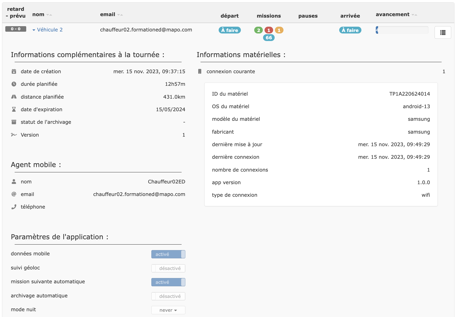The width and height of the screenshot is (458, 317).
Task: Disable mission suivante automatique
Action: [x=168, y=282]
